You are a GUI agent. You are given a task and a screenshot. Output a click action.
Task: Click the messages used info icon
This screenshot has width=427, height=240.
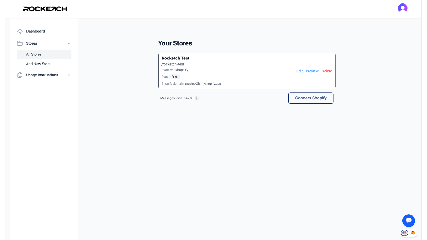point(197,98)
